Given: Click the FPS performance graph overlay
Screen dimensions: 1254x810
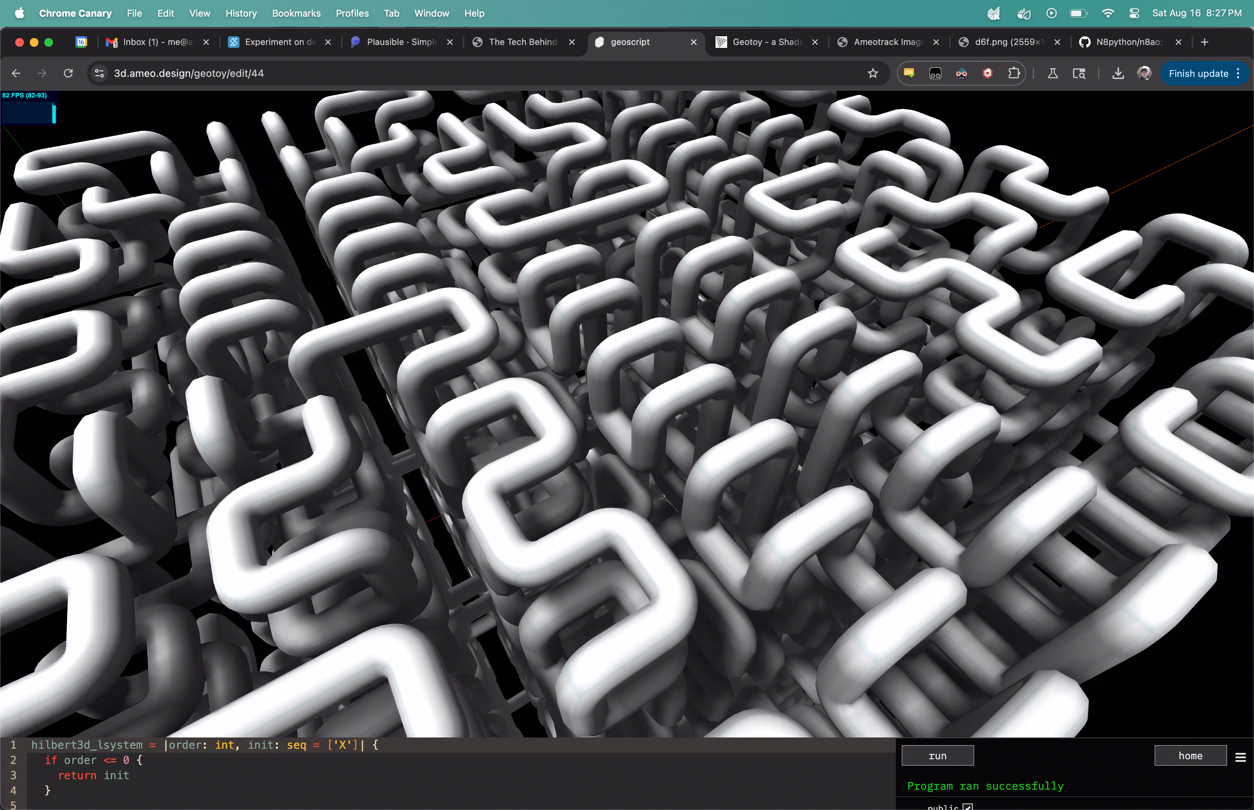Looking at the screenshot, I should click(29, 108).
